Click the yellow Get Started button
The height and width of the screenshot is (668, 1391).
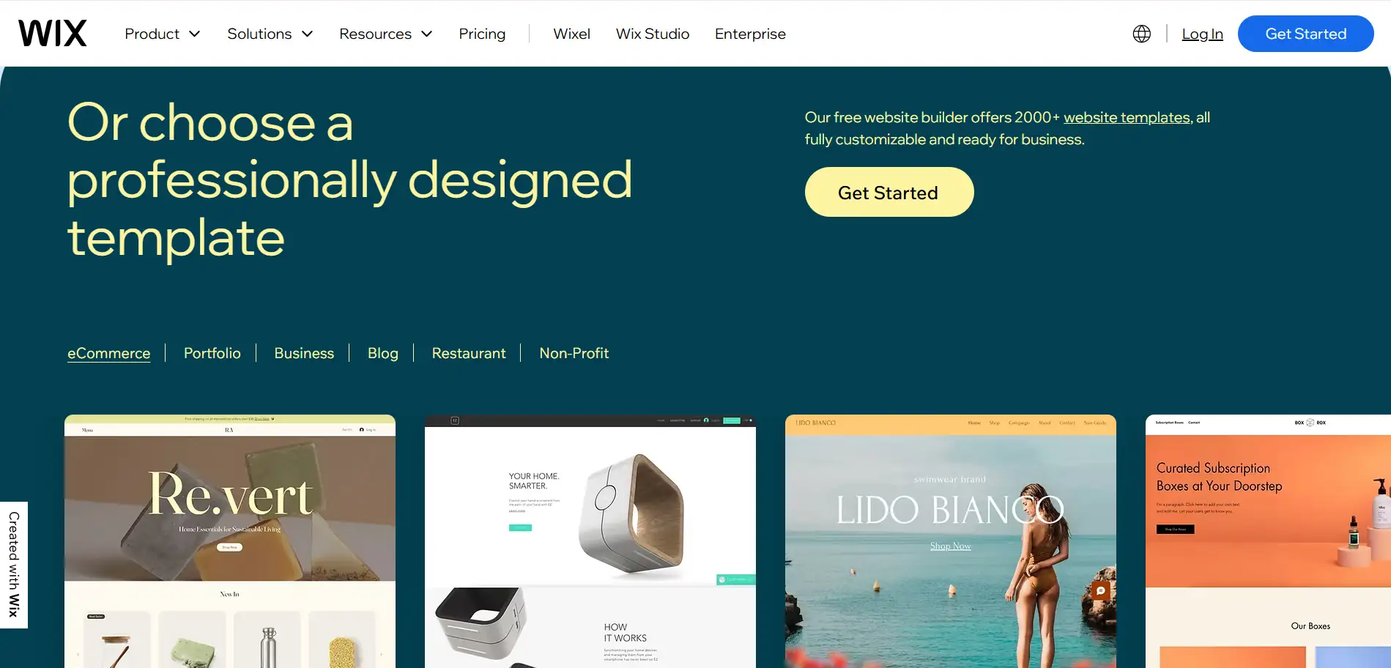pos(889,192)
